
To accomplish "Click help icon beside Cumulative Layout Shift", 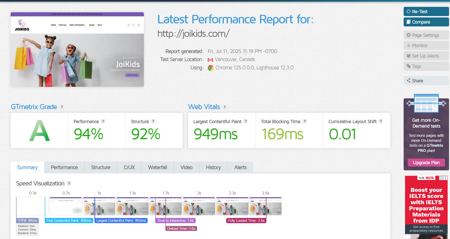I will (x=381, y=121).
